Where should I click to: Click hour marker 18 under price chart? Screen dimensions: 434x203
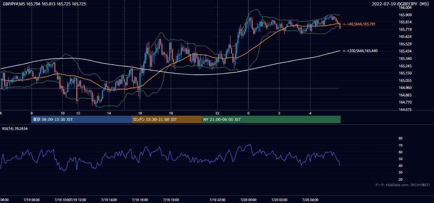pos(171,113)
